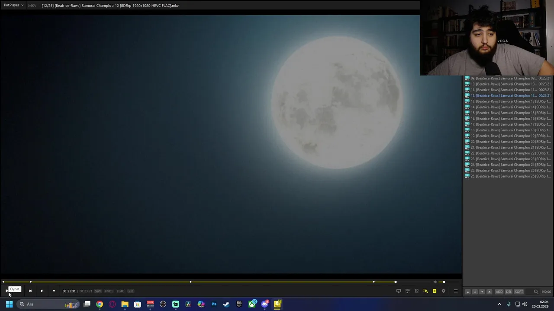Open the hamburger menu in the control bar
This screenshot has width=554, height=311.
coord(456,291)
